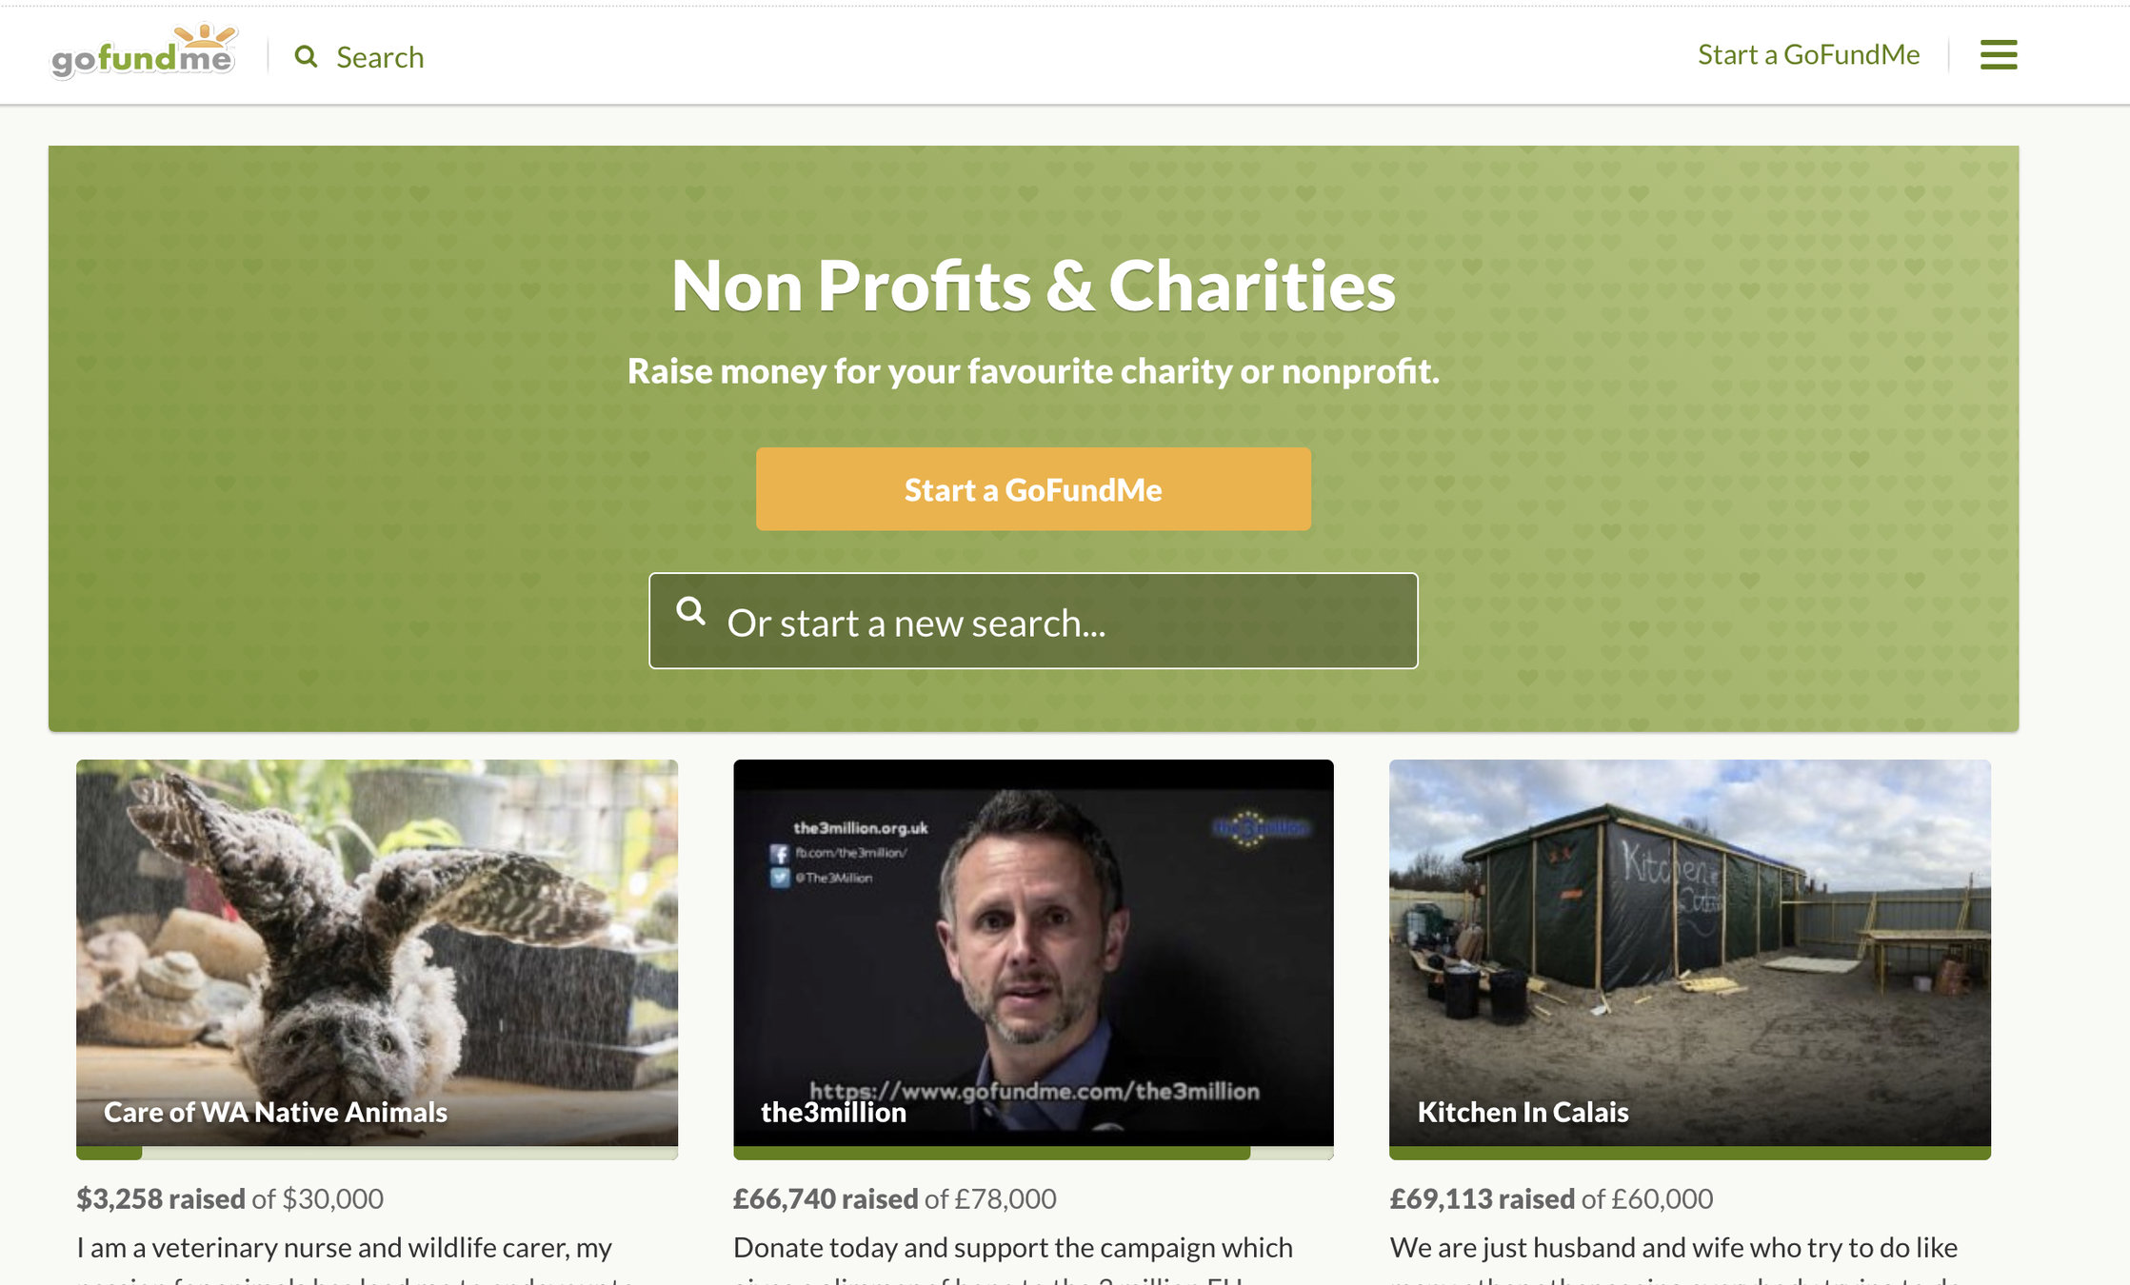Click the Facebook icon in the3million video
The height and width of the screenshot is (1285, 2130).
[779, 854]
